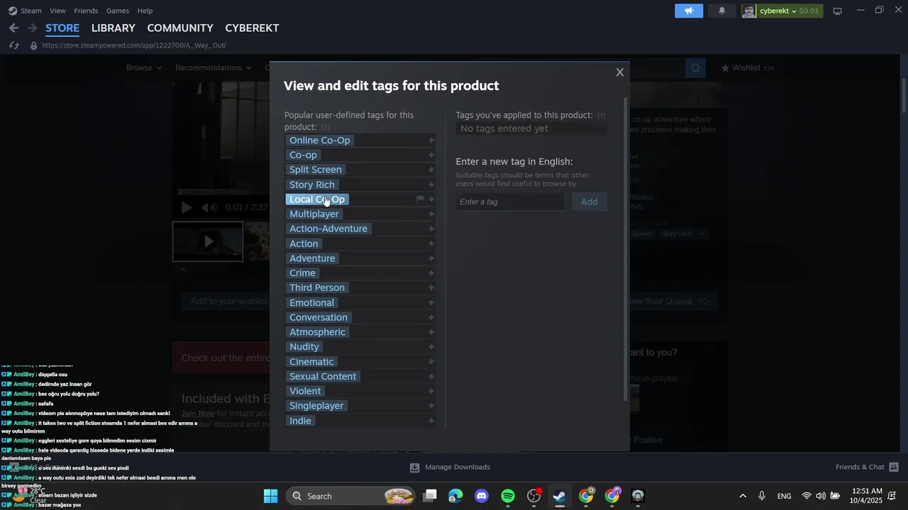Click the store URL address text

point(134,45)
